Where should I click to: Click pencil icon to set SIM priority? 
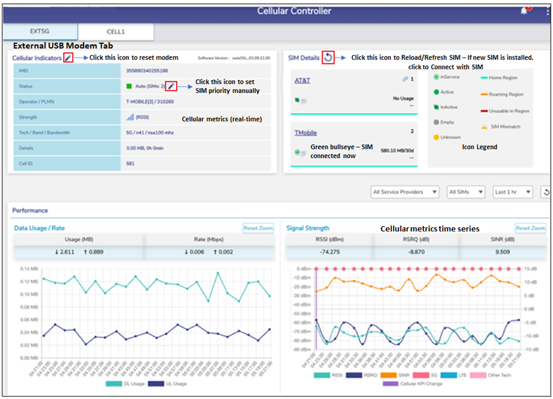(x=171, y=86)
